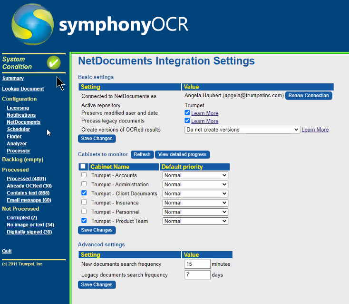
Task: Check the Trumpet - Administration cabinet checkbox
Action: coord(84,184)
